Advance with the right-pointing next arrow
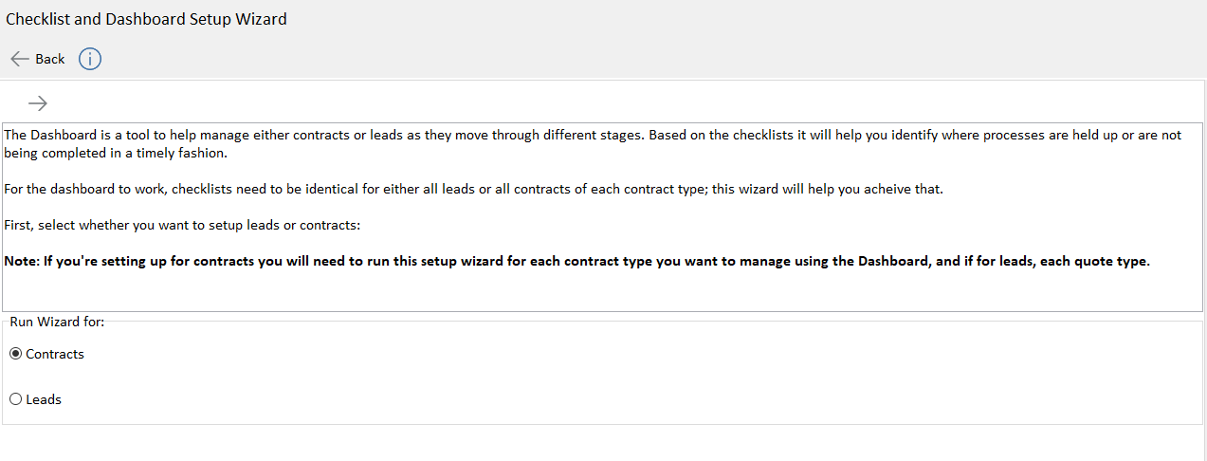Viewport: 1207px width, 461px height. [x=38, y=103]
